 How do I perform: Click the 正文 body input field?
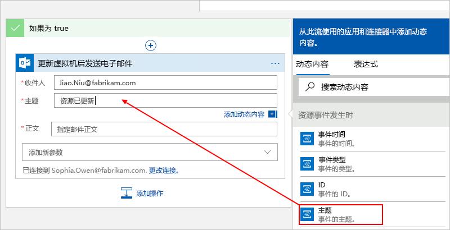tap(164, 129)
